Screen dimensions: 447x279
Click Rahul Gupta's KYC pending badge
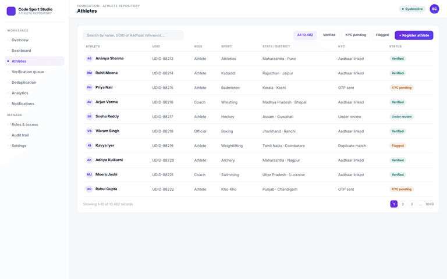pos(402,189)
